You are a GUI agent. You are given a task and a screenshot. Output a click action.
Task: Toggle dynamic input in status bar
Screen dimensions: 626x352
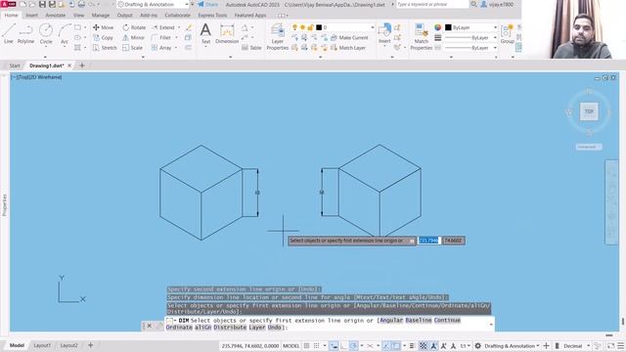pos(334,345)
